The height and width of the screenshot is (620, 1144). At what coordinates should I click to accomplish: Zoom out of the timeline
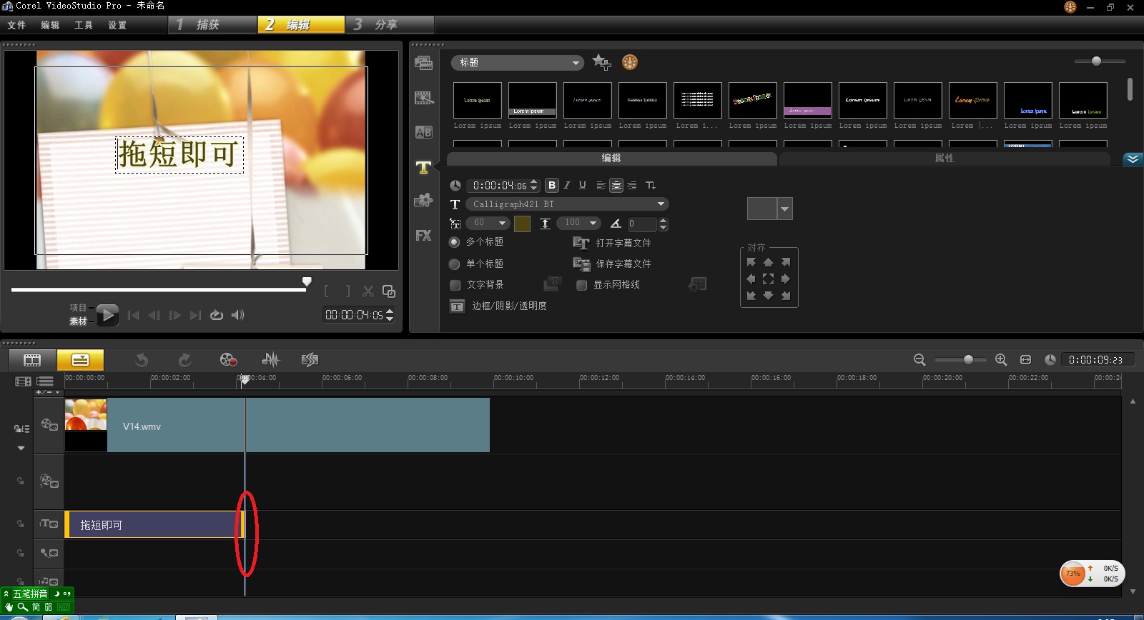(919, 360)
